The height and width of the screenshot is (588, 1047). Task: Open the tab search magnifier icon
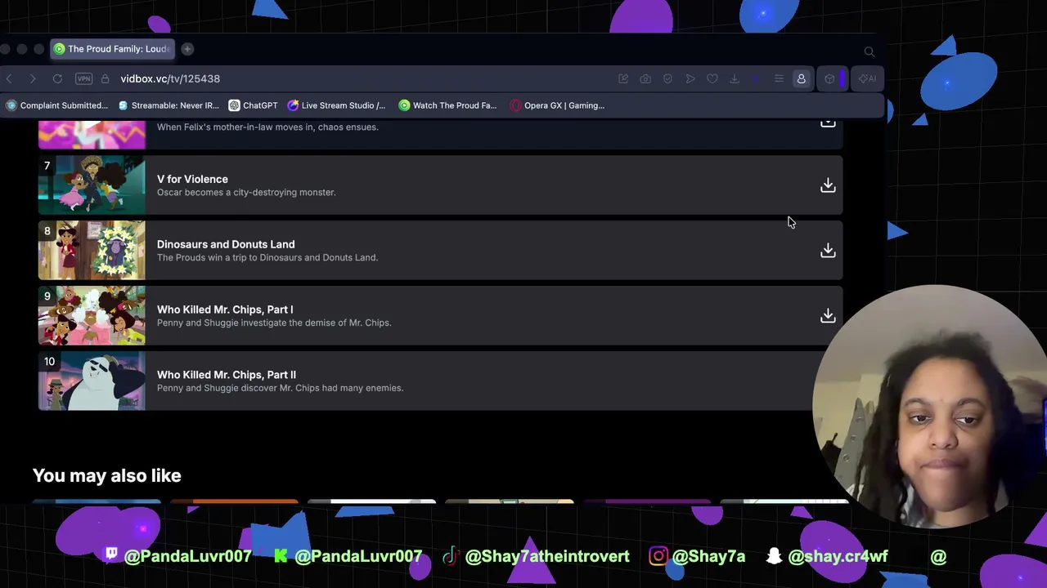click(x=870, y=51)
